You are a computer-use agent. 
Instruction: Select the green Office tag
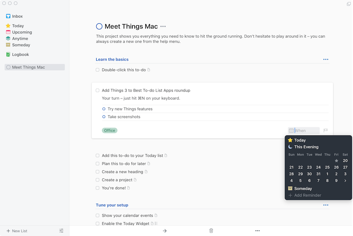point(109,130)
